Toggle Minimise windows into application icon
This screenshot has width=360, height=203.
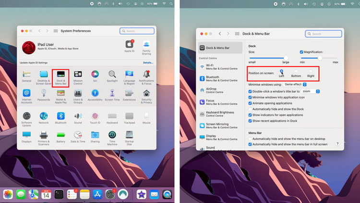tap(250, 97)
